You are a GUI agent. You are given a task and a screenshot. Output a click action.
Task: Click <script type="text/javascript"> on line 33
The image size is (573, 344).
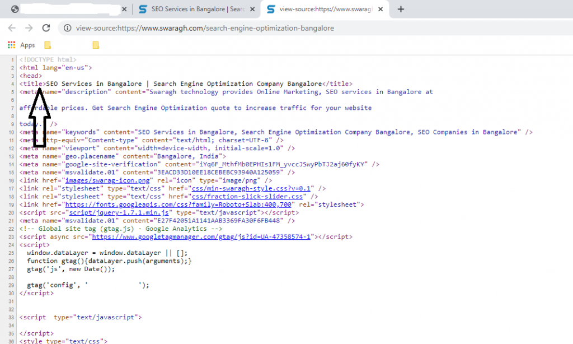[81, 317]
